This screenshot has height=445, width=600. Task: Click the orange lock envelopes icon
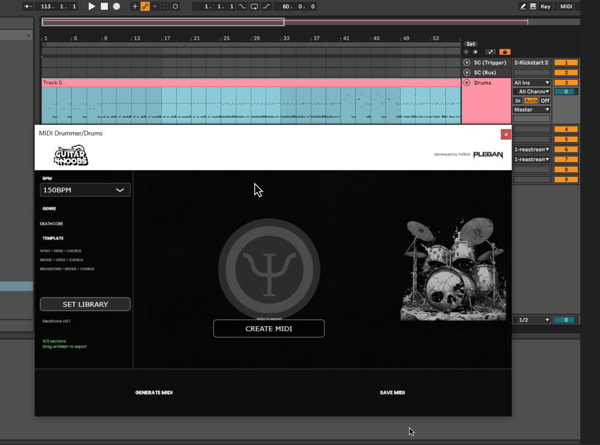(x=504, y=51)
